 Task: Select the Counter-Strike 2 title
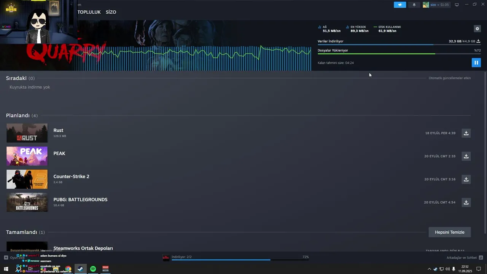(72, 176)
